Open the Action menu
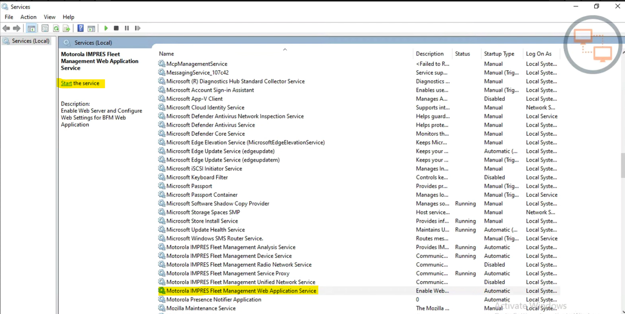625x314 pixels. (28, 17)
